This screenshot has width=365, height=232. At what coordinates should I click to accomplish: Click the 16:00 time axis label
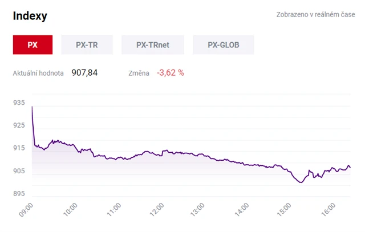[327, 209]
